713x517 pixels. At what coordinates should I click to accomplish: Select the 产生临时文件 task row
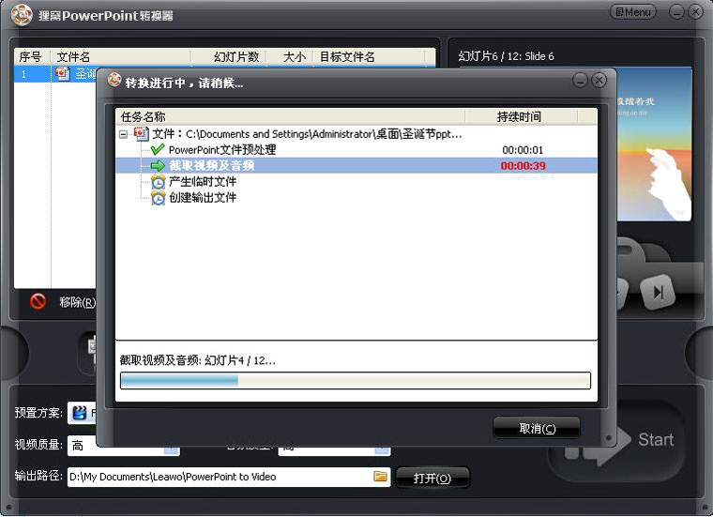[x=356, y=181]
